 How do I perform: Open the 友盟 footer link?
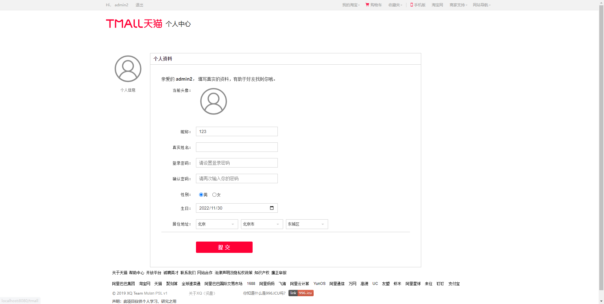(x=386, y=284)
